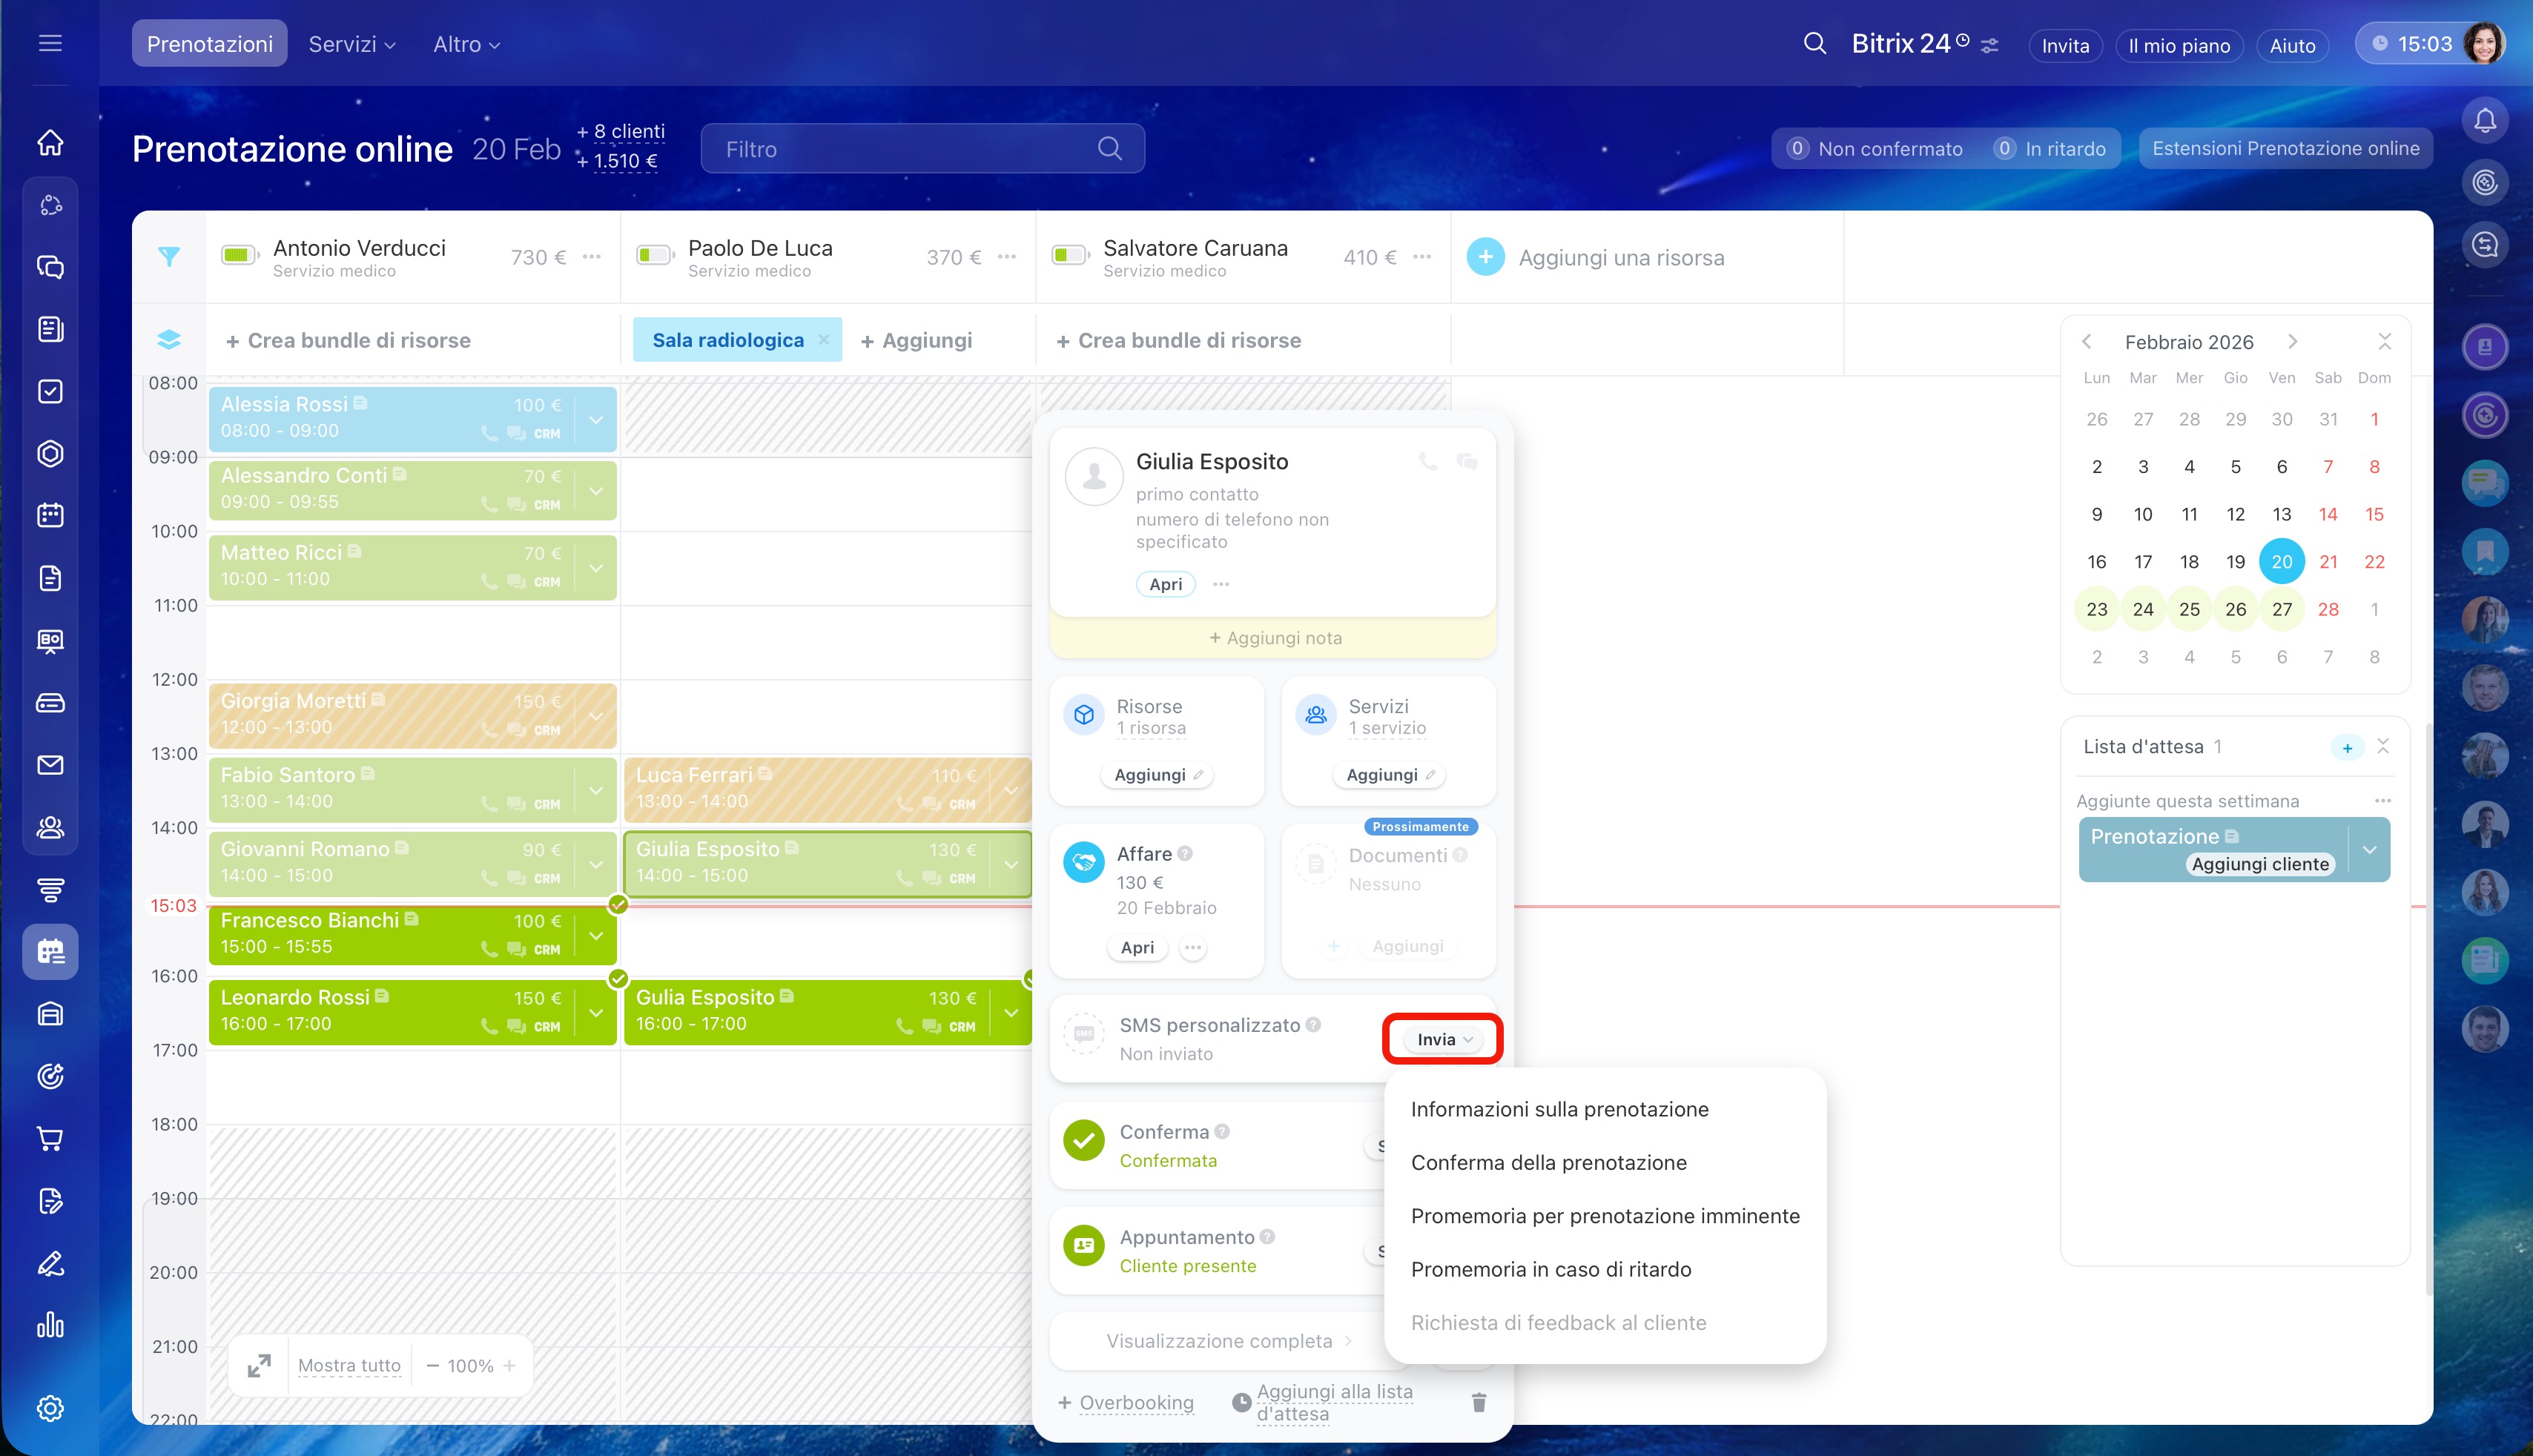The height and width of the screenshot is (1456, 2533).
Task: Select 'Promemoria in caso di ritardo'
Action: (x=1550, y=1269)
